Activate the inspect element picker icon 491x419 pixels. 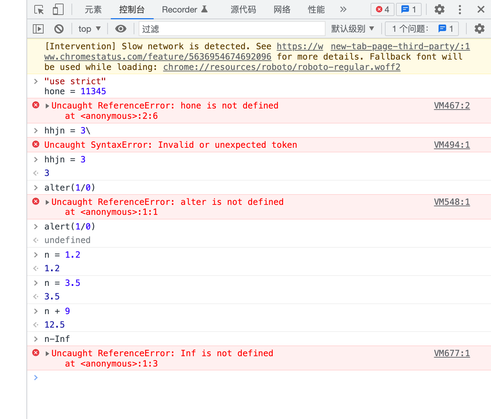click(39, 10)
